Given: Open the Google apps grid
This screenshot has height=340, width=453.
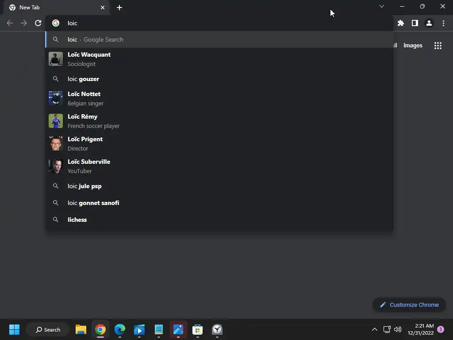Looking at the screenshot, I should pyautogui.click(x=438, y=46).
